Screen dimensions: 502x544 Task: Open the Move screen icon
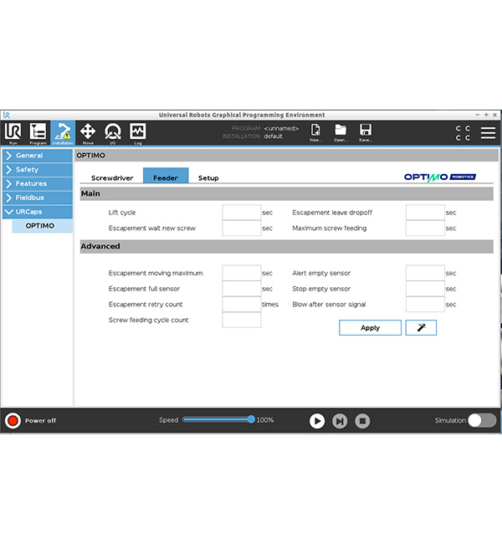click(88, 133)
